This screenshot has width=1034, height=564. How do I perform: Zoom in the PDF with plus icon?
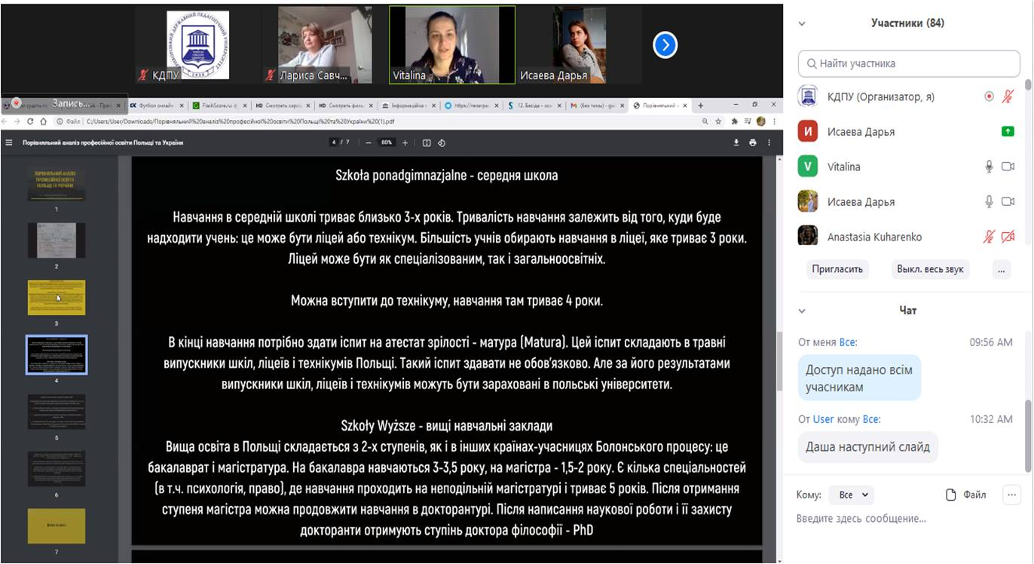click(405, 143)
